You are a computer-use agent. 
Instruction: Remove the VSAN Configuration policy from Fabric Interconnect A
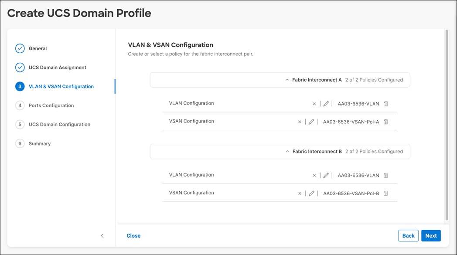[x=300, y=122]
